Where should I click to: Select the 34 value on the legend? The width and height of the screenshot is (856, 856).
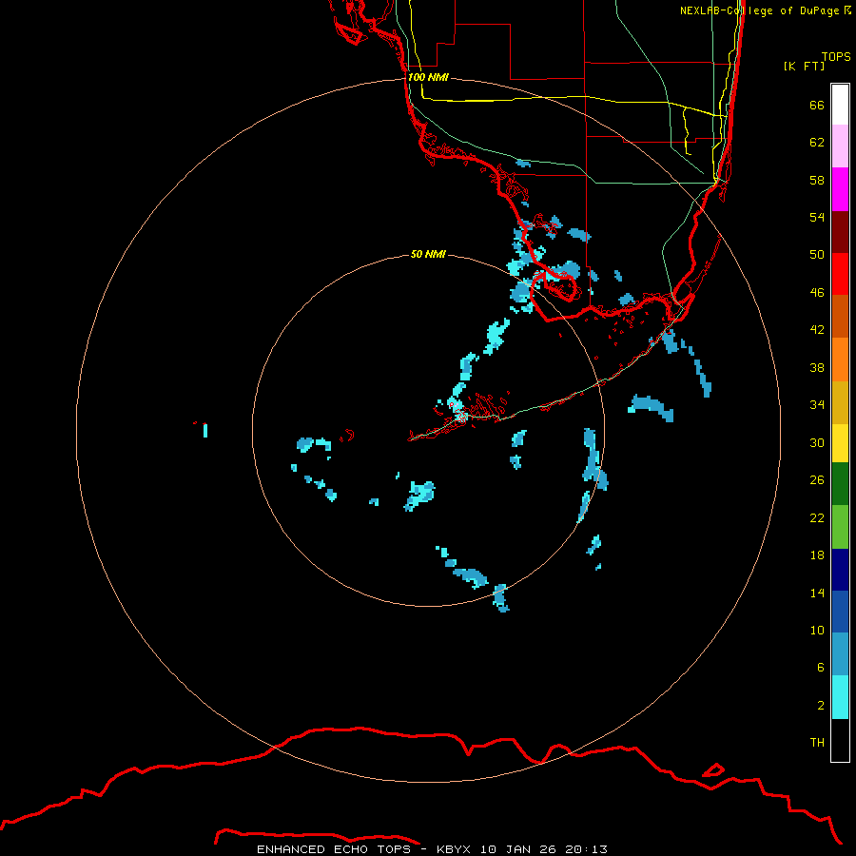click(817, 404)
